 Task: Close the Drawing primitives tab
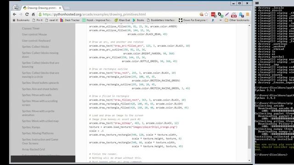(60, 8)
